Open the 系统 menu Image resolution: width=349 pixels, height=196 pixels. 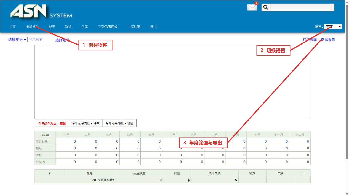pos(68,27)
